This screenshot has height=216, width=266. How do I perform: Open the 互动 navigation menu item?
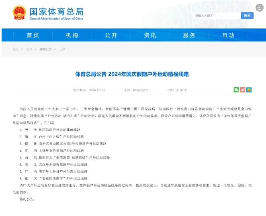coord(228,35)
